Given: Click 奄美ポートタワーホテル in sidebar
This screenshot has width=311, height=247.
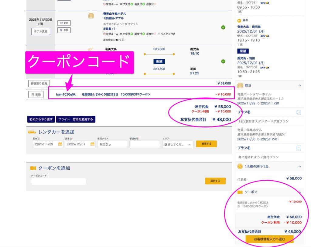Looking at the screenshot, I should pos(254,94).
